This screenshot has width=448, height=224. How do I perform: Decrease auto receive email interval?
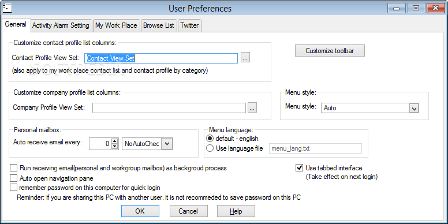(114, 146)
